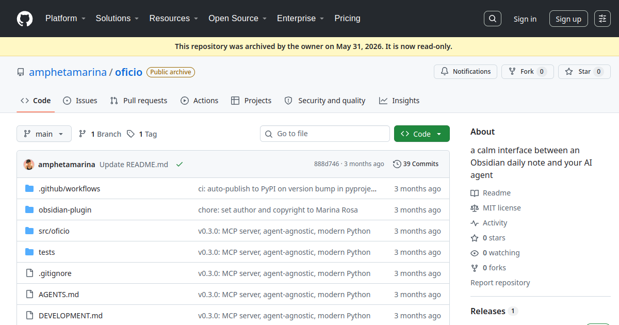Open the DEVELOPMENT.md file name

point(71,316)
